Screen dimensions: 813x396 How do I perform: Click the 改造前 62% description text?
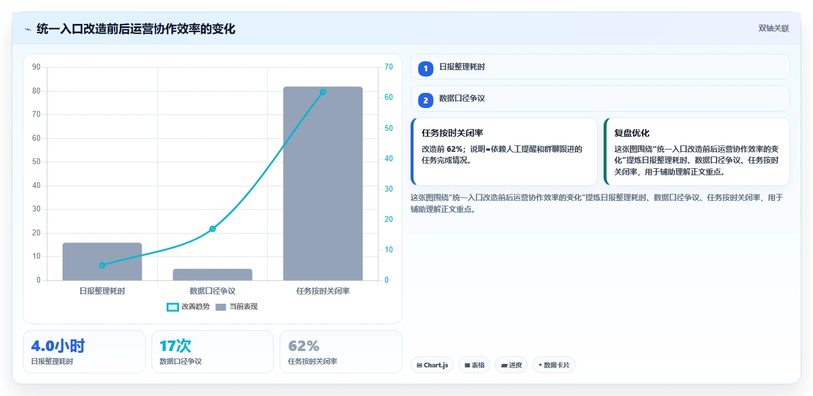502,154
